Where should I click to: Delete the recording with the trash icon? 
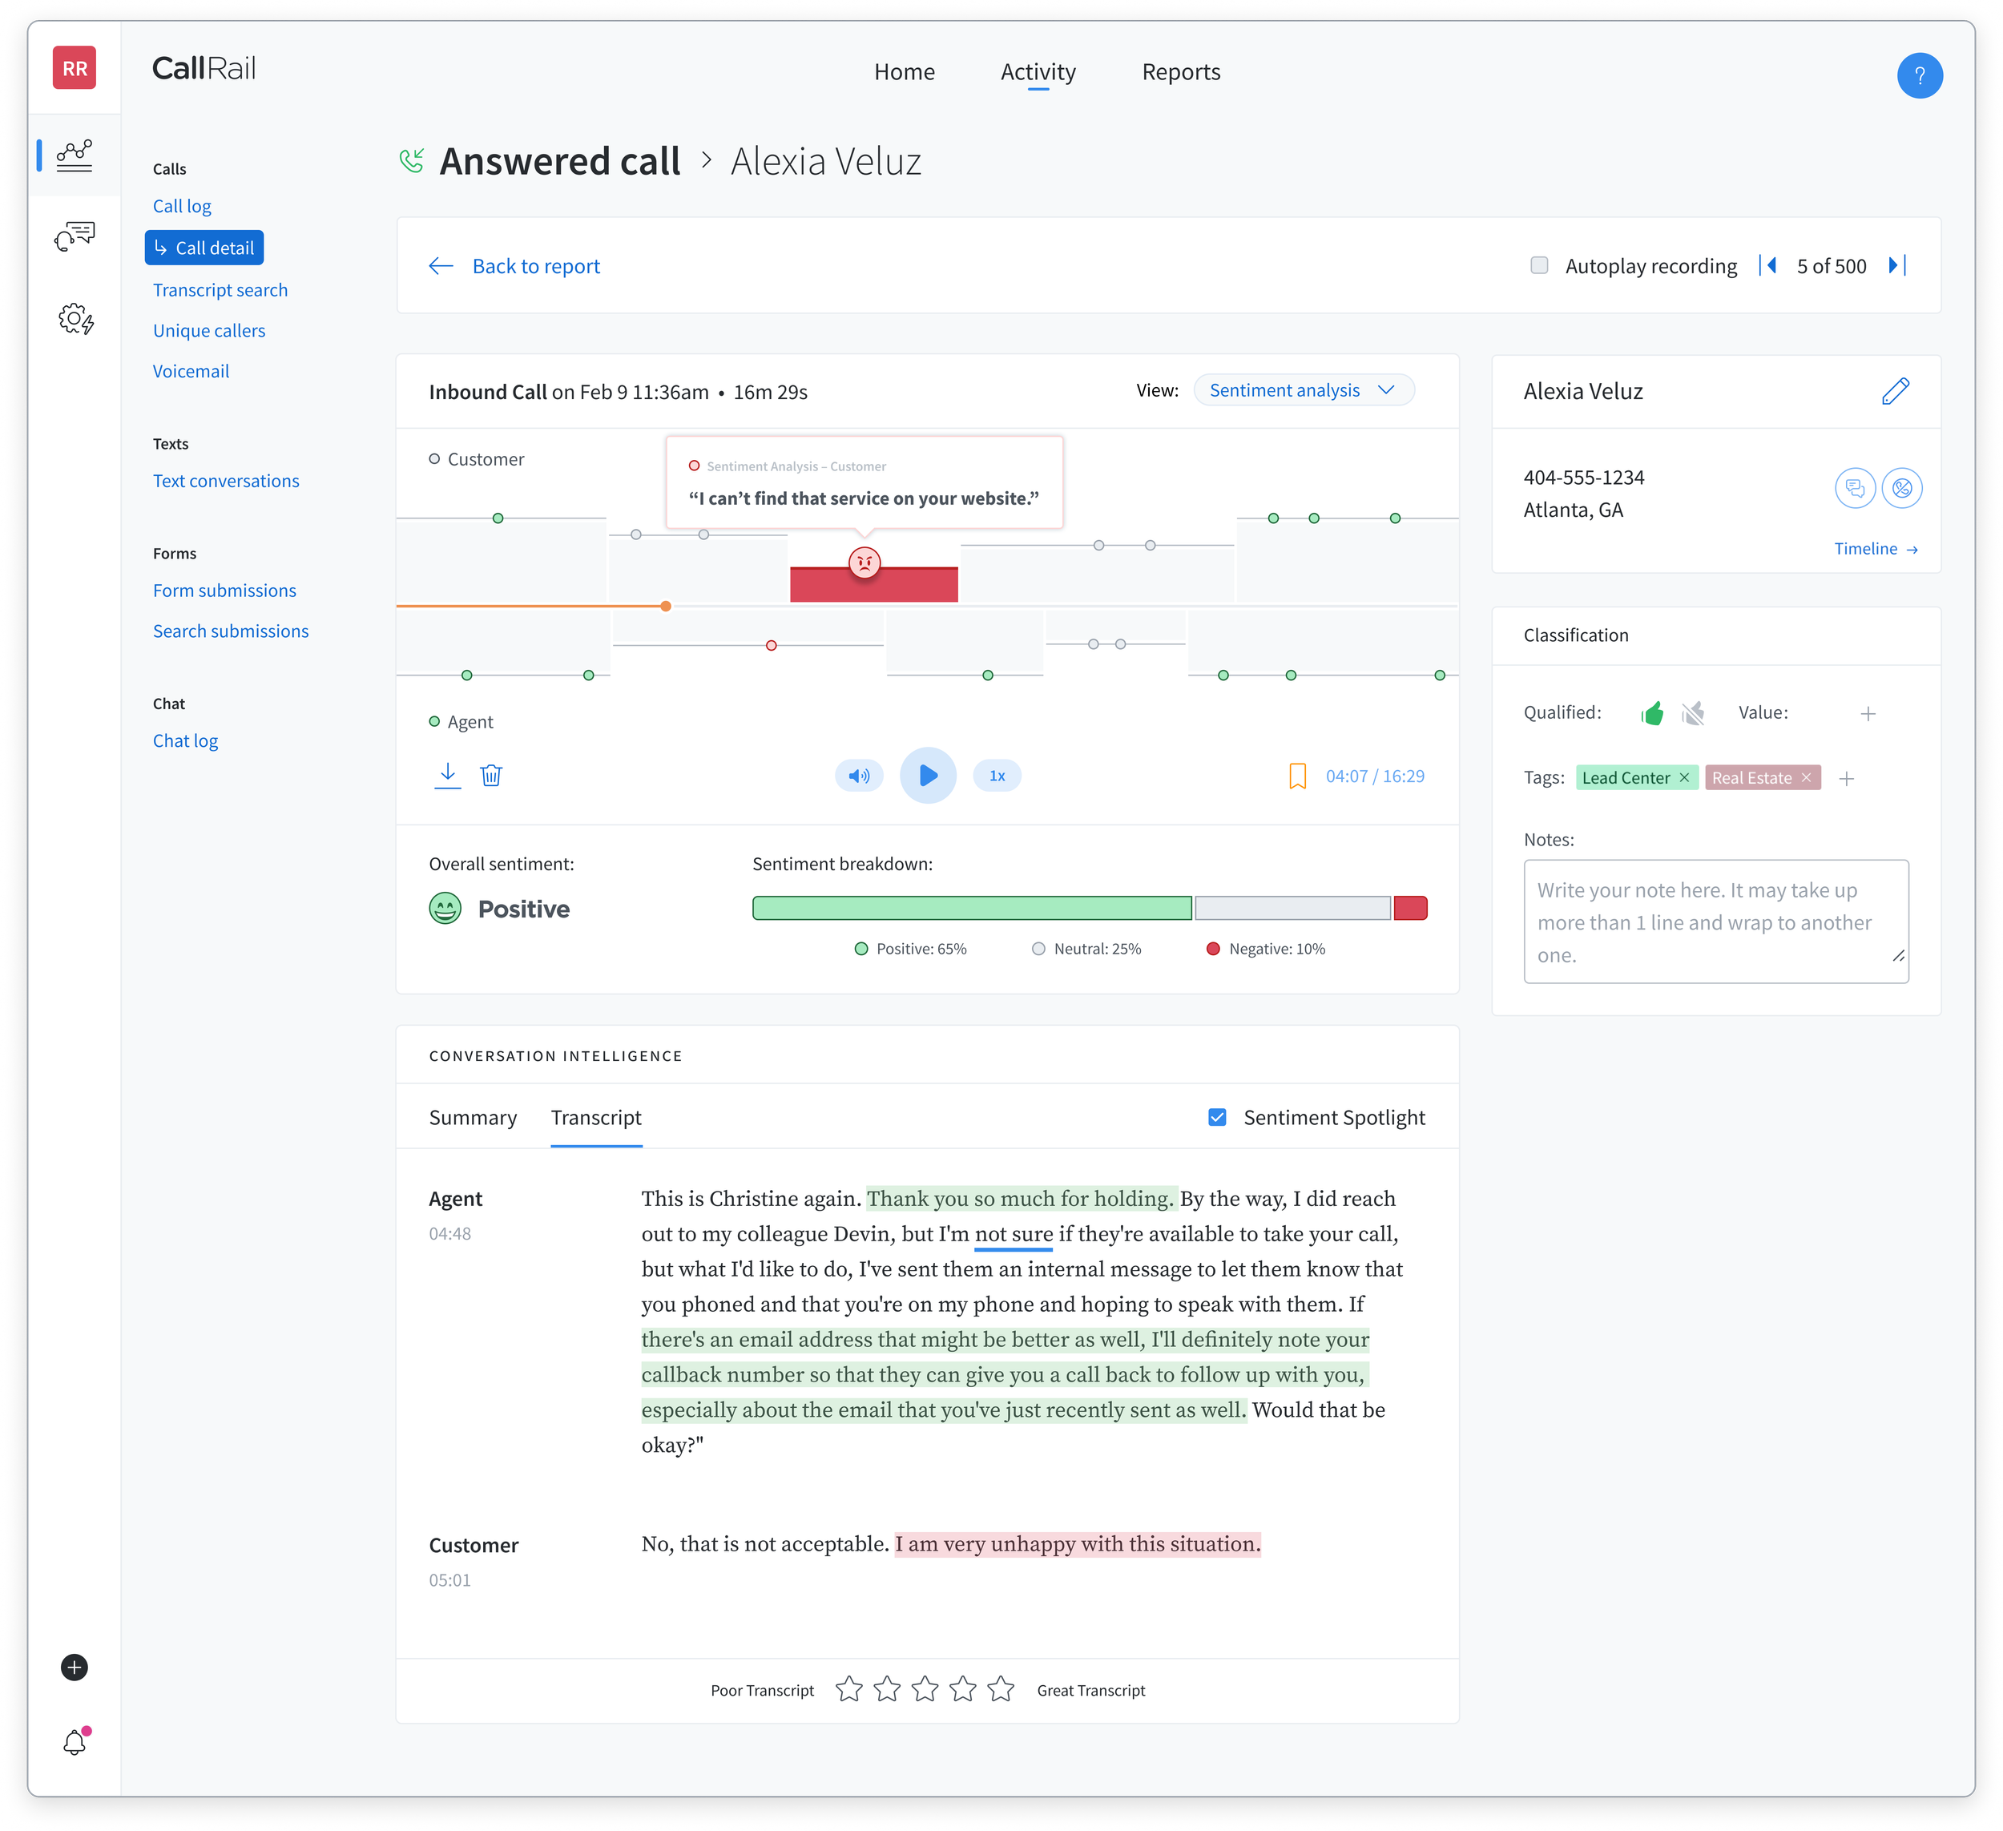tap(491, 775)
